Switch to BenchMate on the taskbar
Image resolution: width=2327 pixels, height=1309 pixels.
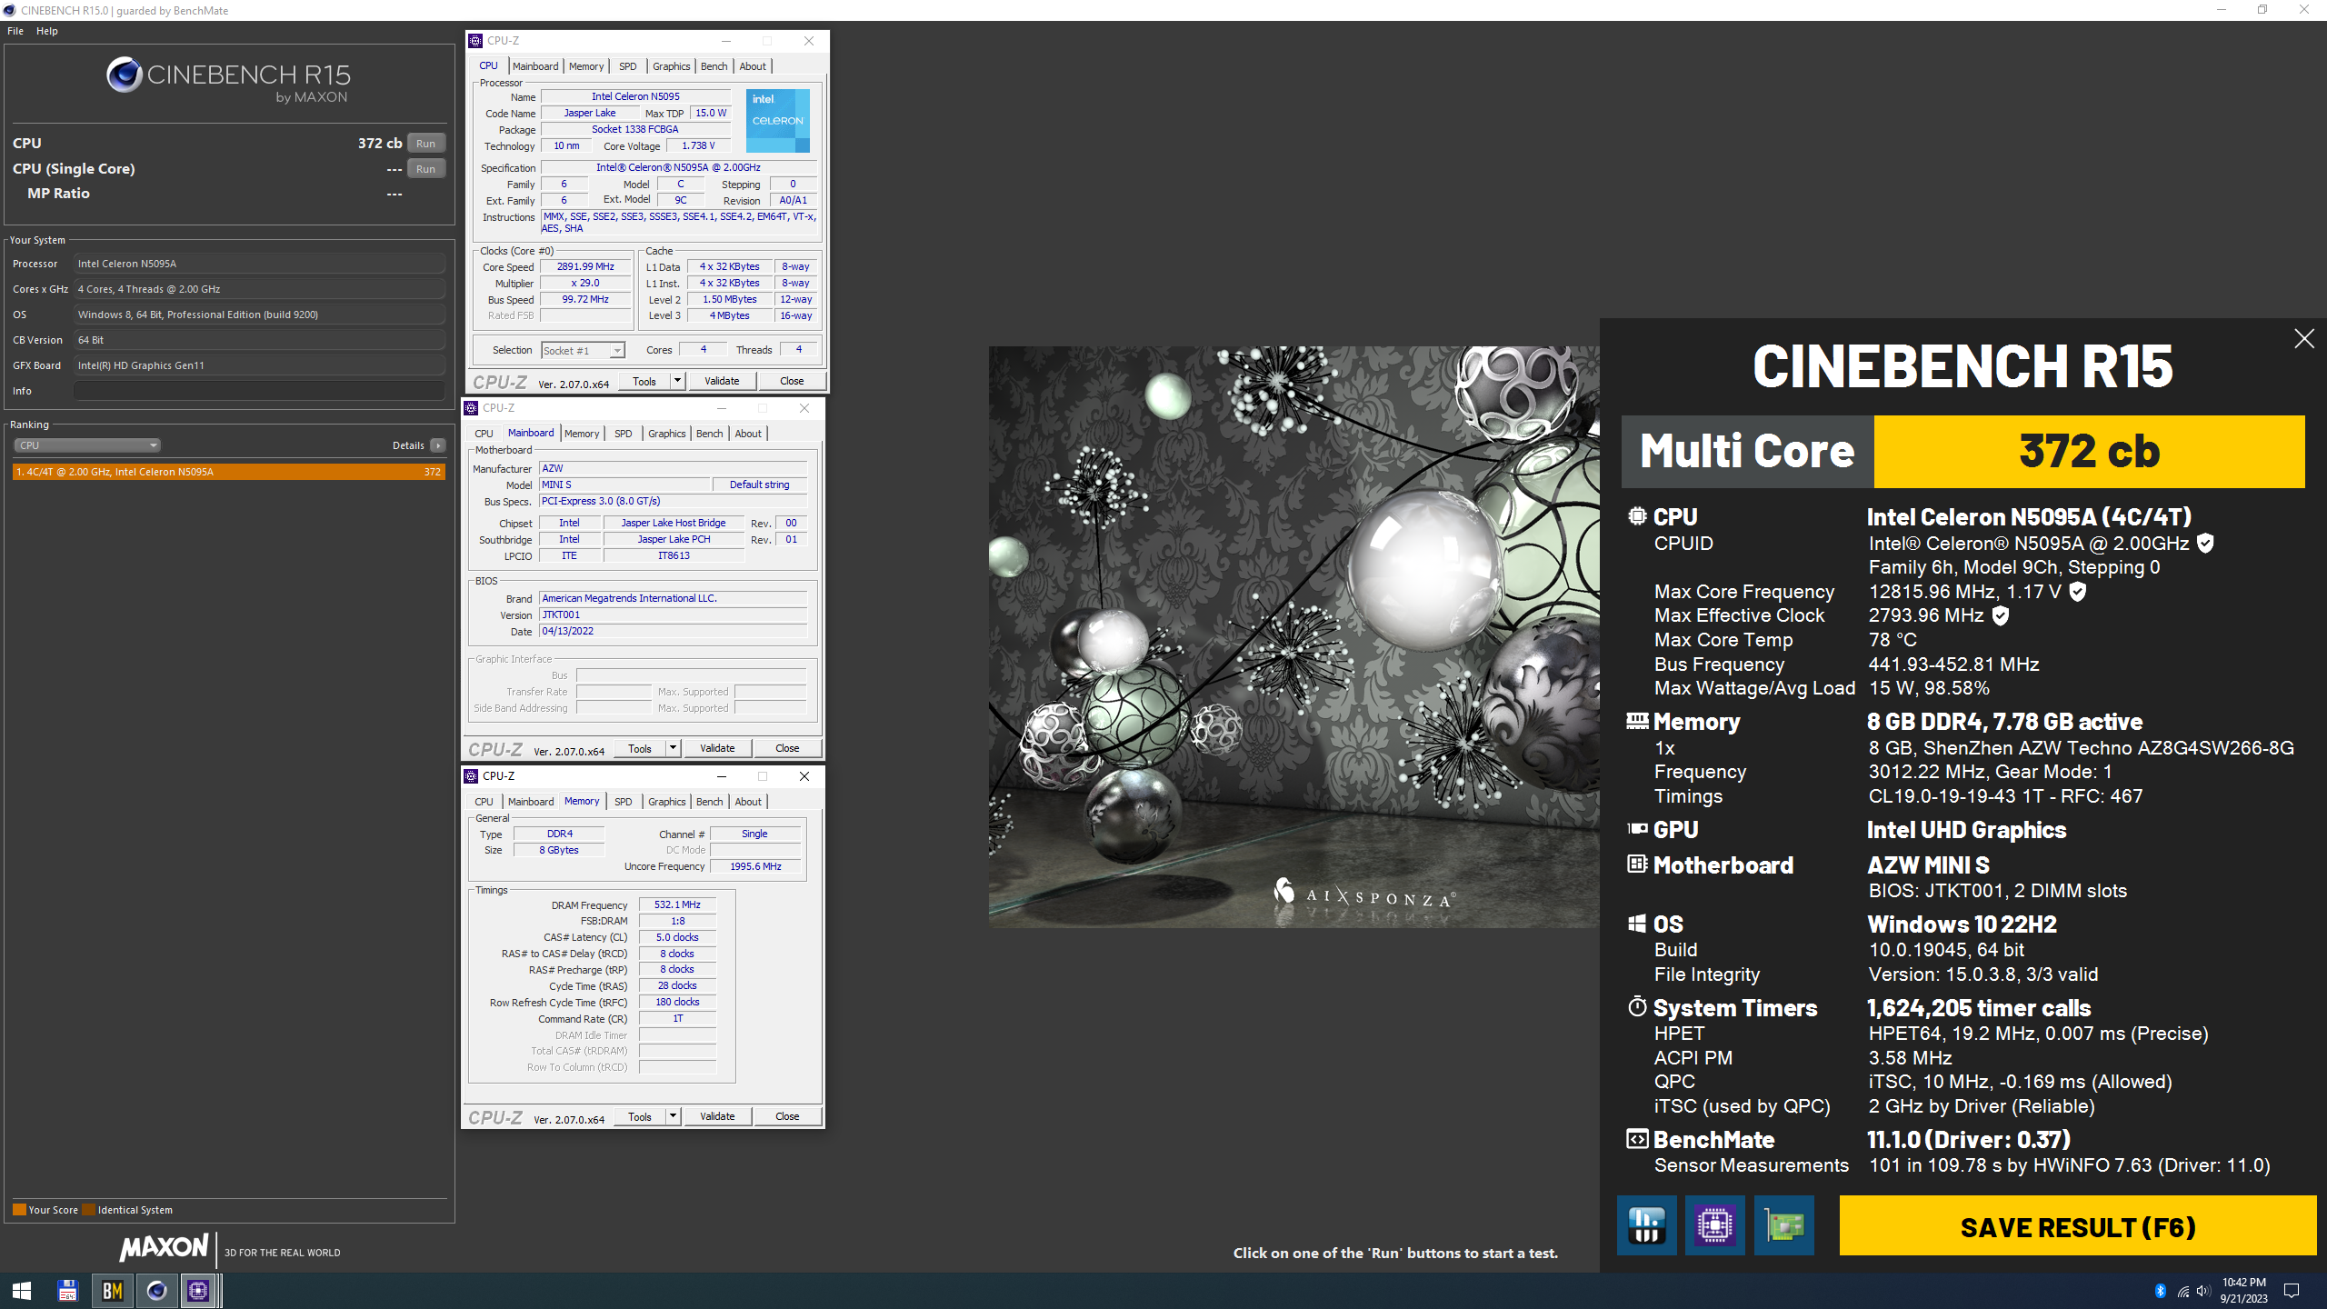(x=113, y=1291)
